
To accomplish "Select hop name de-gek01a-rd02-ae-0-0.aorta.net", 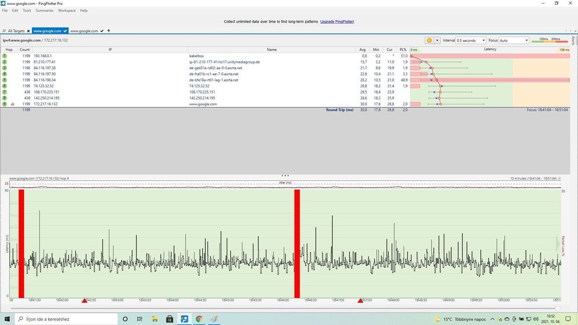I will [x=216, y=68].
